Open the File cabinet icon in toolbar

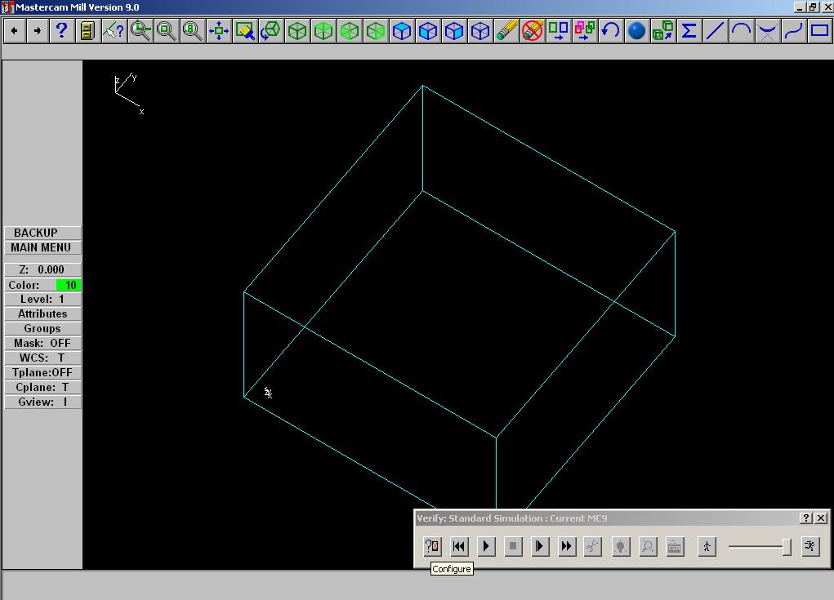[x=87, y=31]
